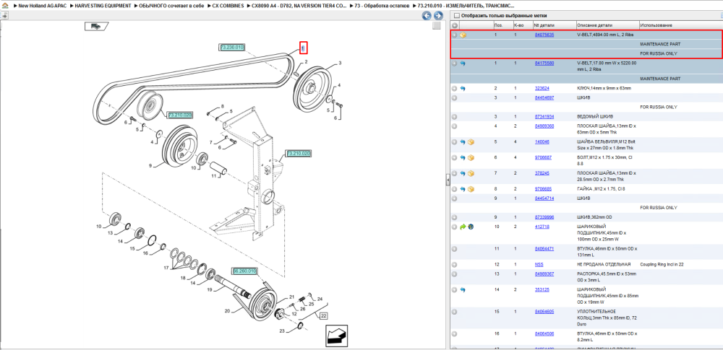The height and width of the screenshot is (350, 723).
Task: Click the plus icon in the parts table header
Action: 455,25
